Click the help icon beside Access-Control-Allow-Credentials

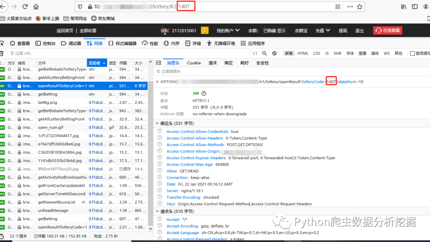(160, 131)
